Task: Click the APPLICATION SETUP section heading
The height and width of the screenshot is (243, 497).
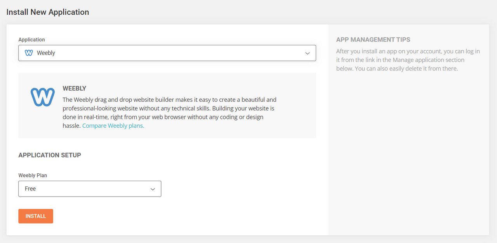Action: (50, 155)
